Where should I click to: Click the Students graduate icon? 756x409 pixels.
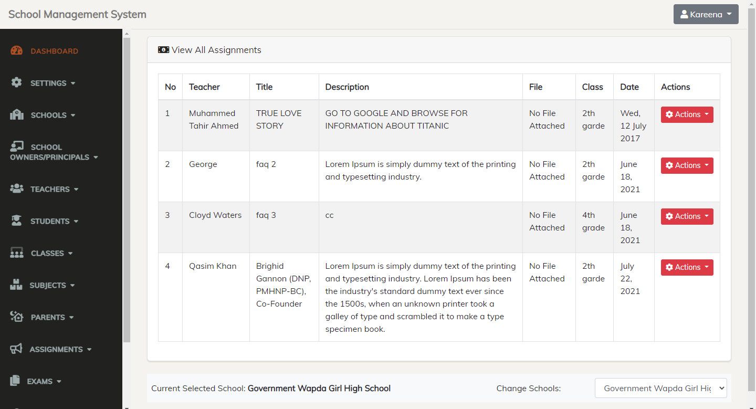pyautogui.click(x=17, y=221)
